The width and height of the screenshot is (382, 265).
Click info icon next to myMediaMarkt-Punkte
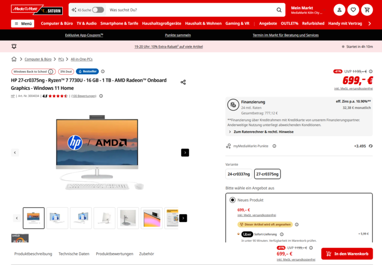(274, 146)
